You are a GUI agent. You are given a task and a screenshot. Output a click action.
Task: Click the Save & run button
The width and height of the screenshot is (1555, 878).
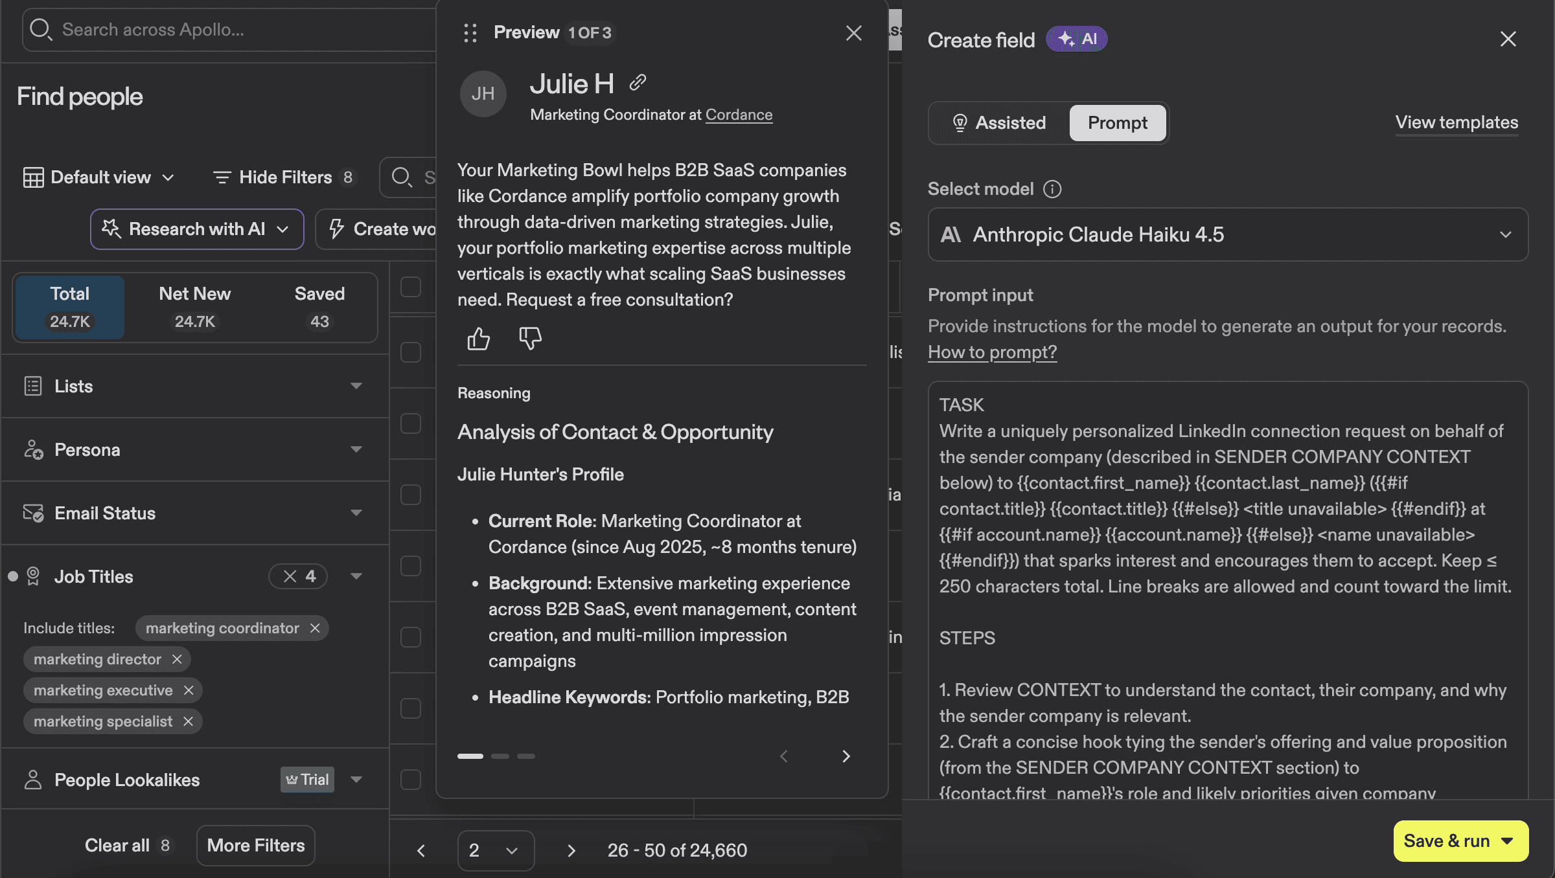pos(1446,841)
